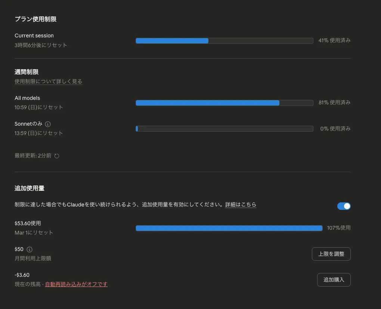Click the プラン使用制限 heading

[x=35, y=19]
